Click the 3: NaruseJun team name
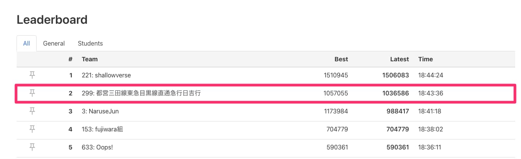The image size is (521, 159). (x=100, y=111)
